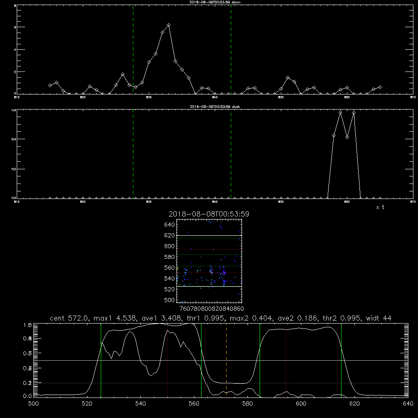The height and width of the screenshot is (418, 418).
Task: Click the "500" x-axis label of the bottom plot
Action: click(33, 404)
